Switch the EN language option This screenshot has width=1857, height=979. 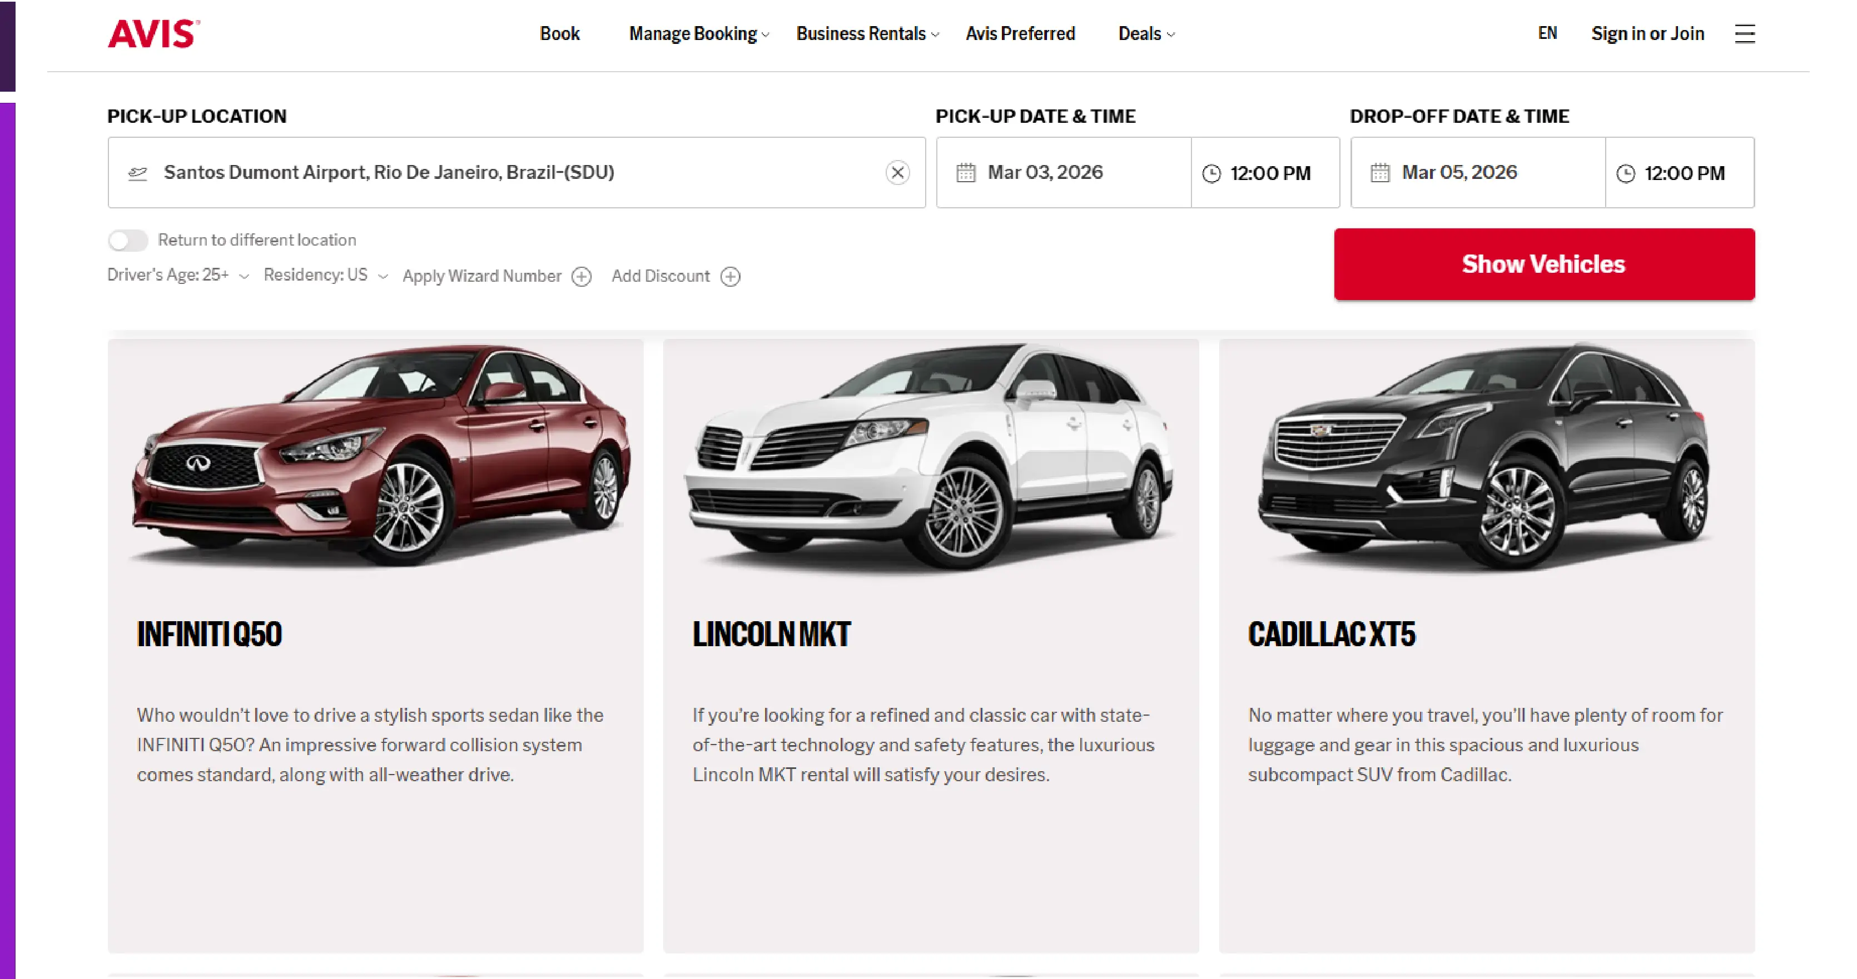(x=1547, y=32)
